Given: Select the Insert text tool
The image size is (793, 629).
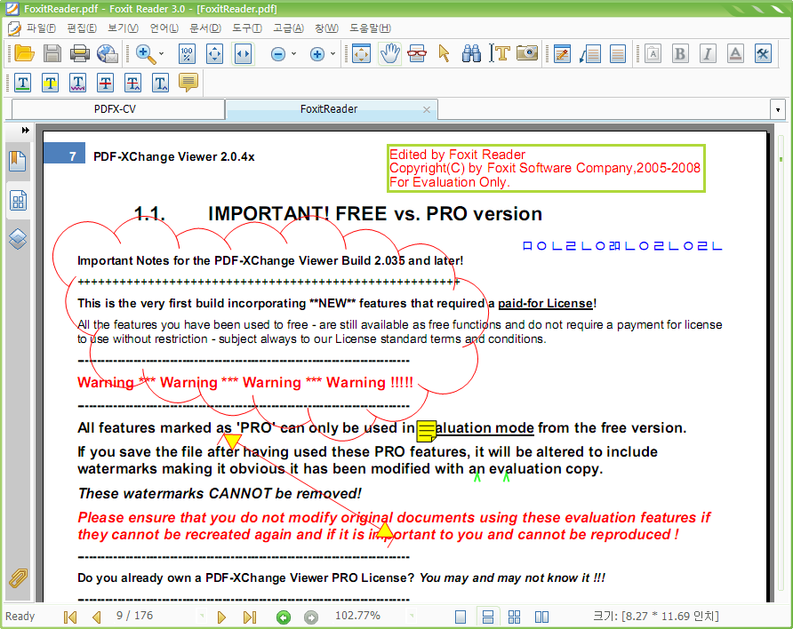Looking at the screenshot, I should [160, 83].
